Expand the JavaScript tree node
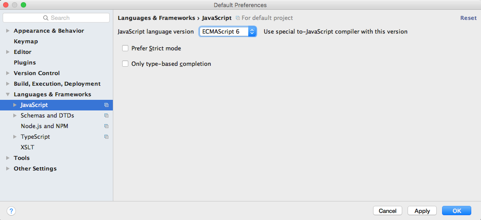Viewport: 481px width, 220px height. [x=15, y=105]
